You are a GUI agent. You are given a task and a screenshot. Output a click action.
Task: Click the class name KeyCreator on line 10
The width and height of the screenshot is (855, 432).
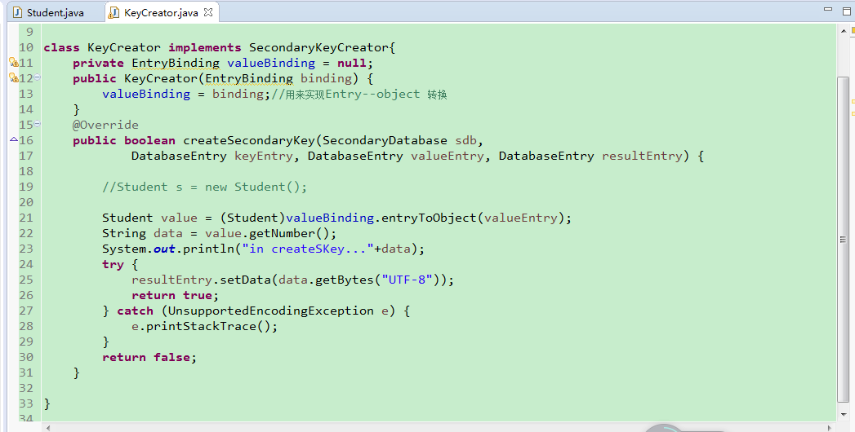click(124, 47)
